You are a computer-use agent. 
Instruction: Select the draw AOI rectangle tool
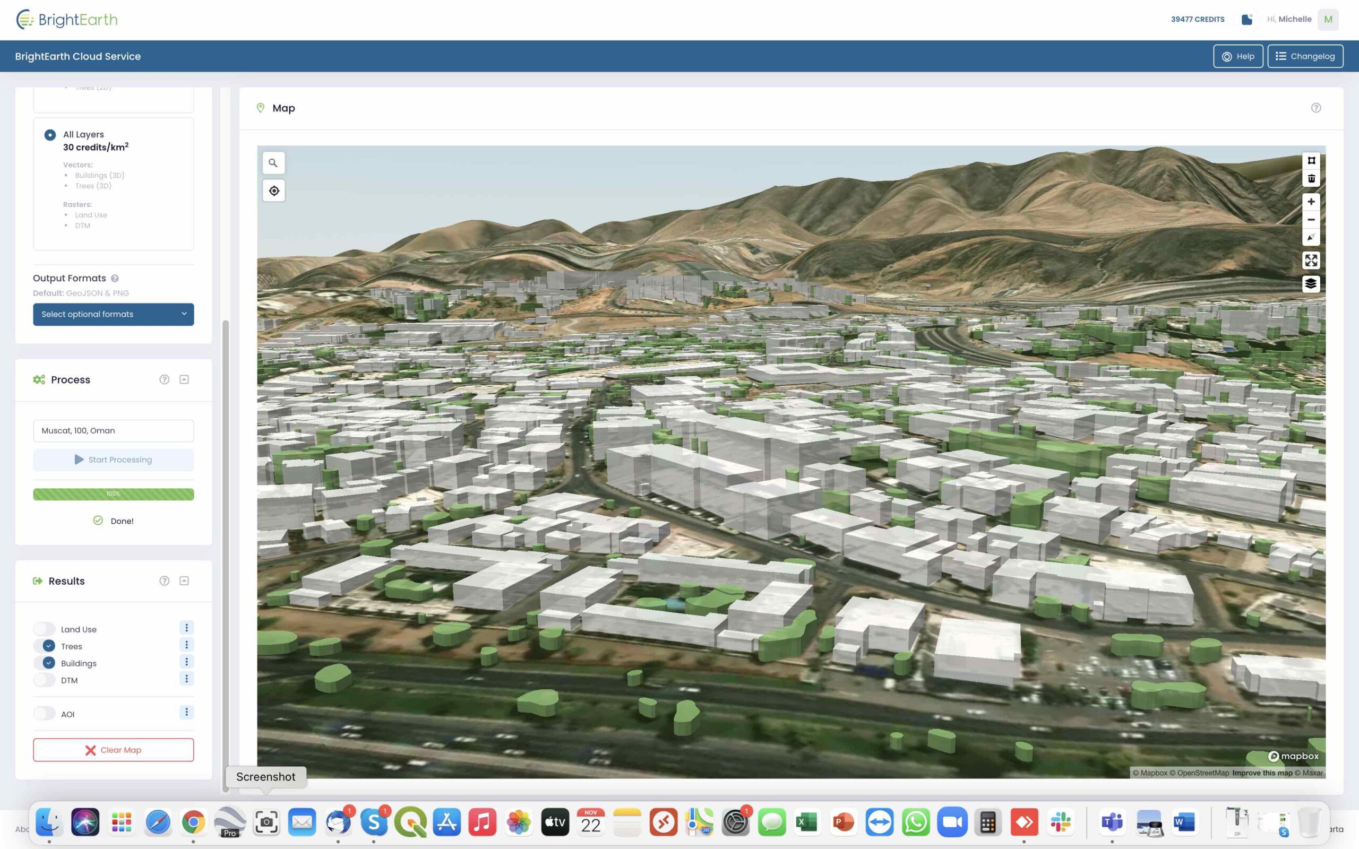[x=1311, y=160]
